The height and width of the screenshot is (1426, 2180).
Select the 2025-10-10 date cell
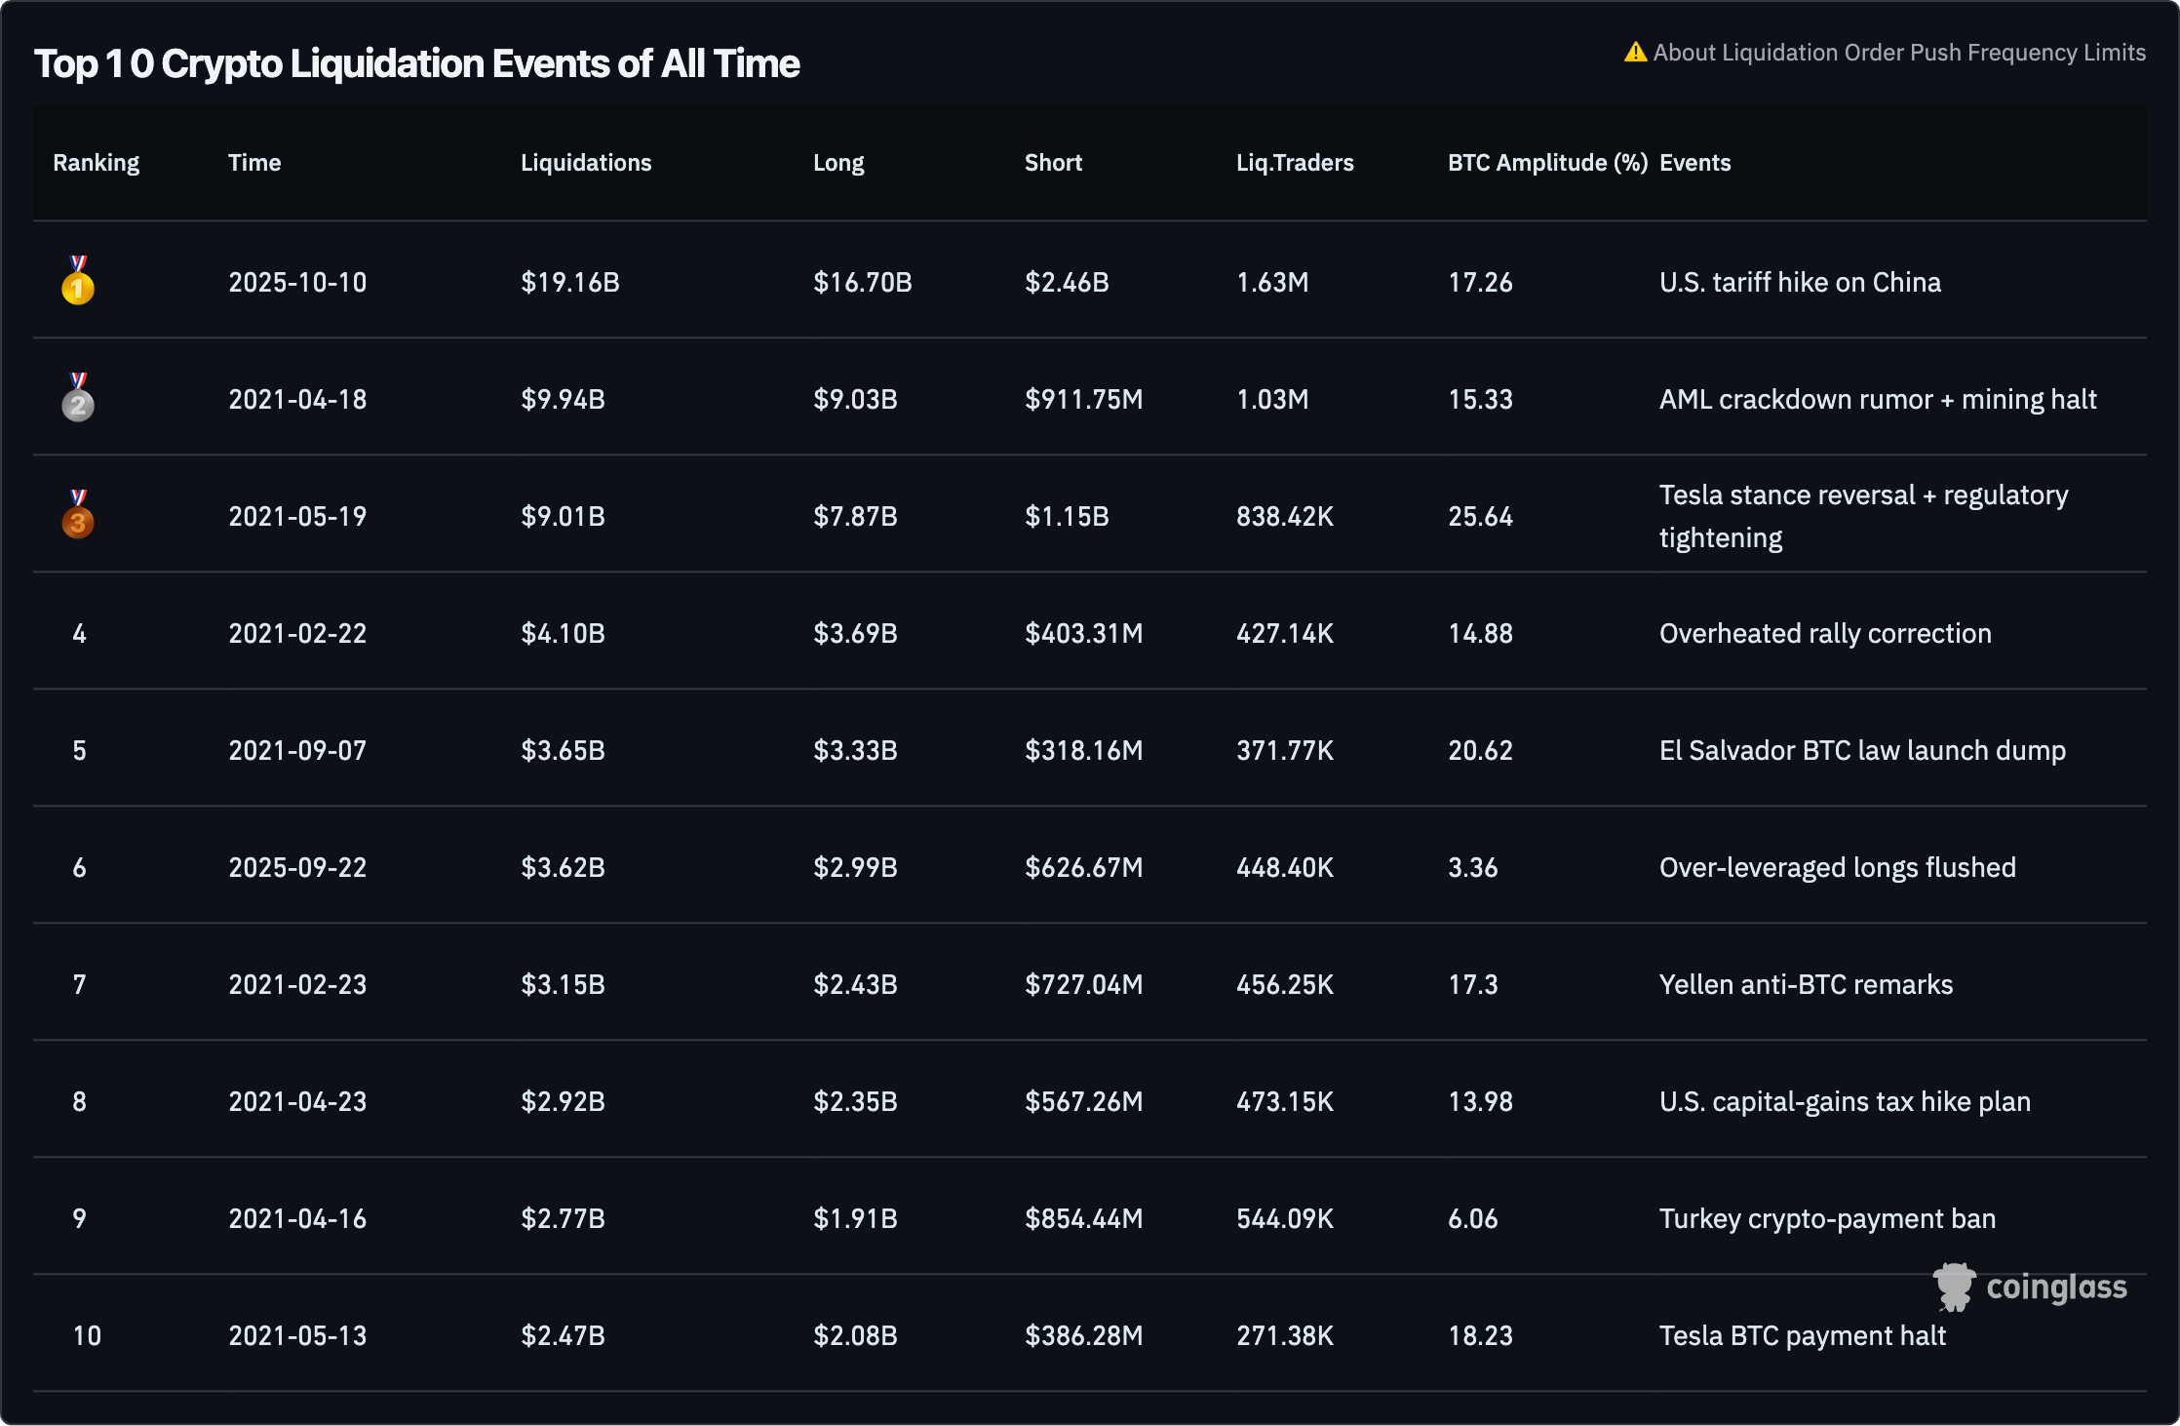[297, 283]
